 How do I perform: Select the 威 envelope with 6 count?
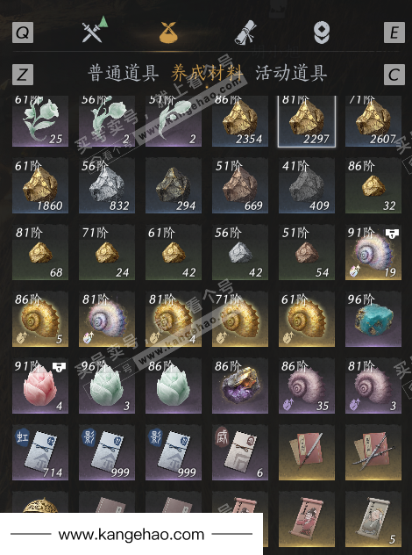pos(240,452)
